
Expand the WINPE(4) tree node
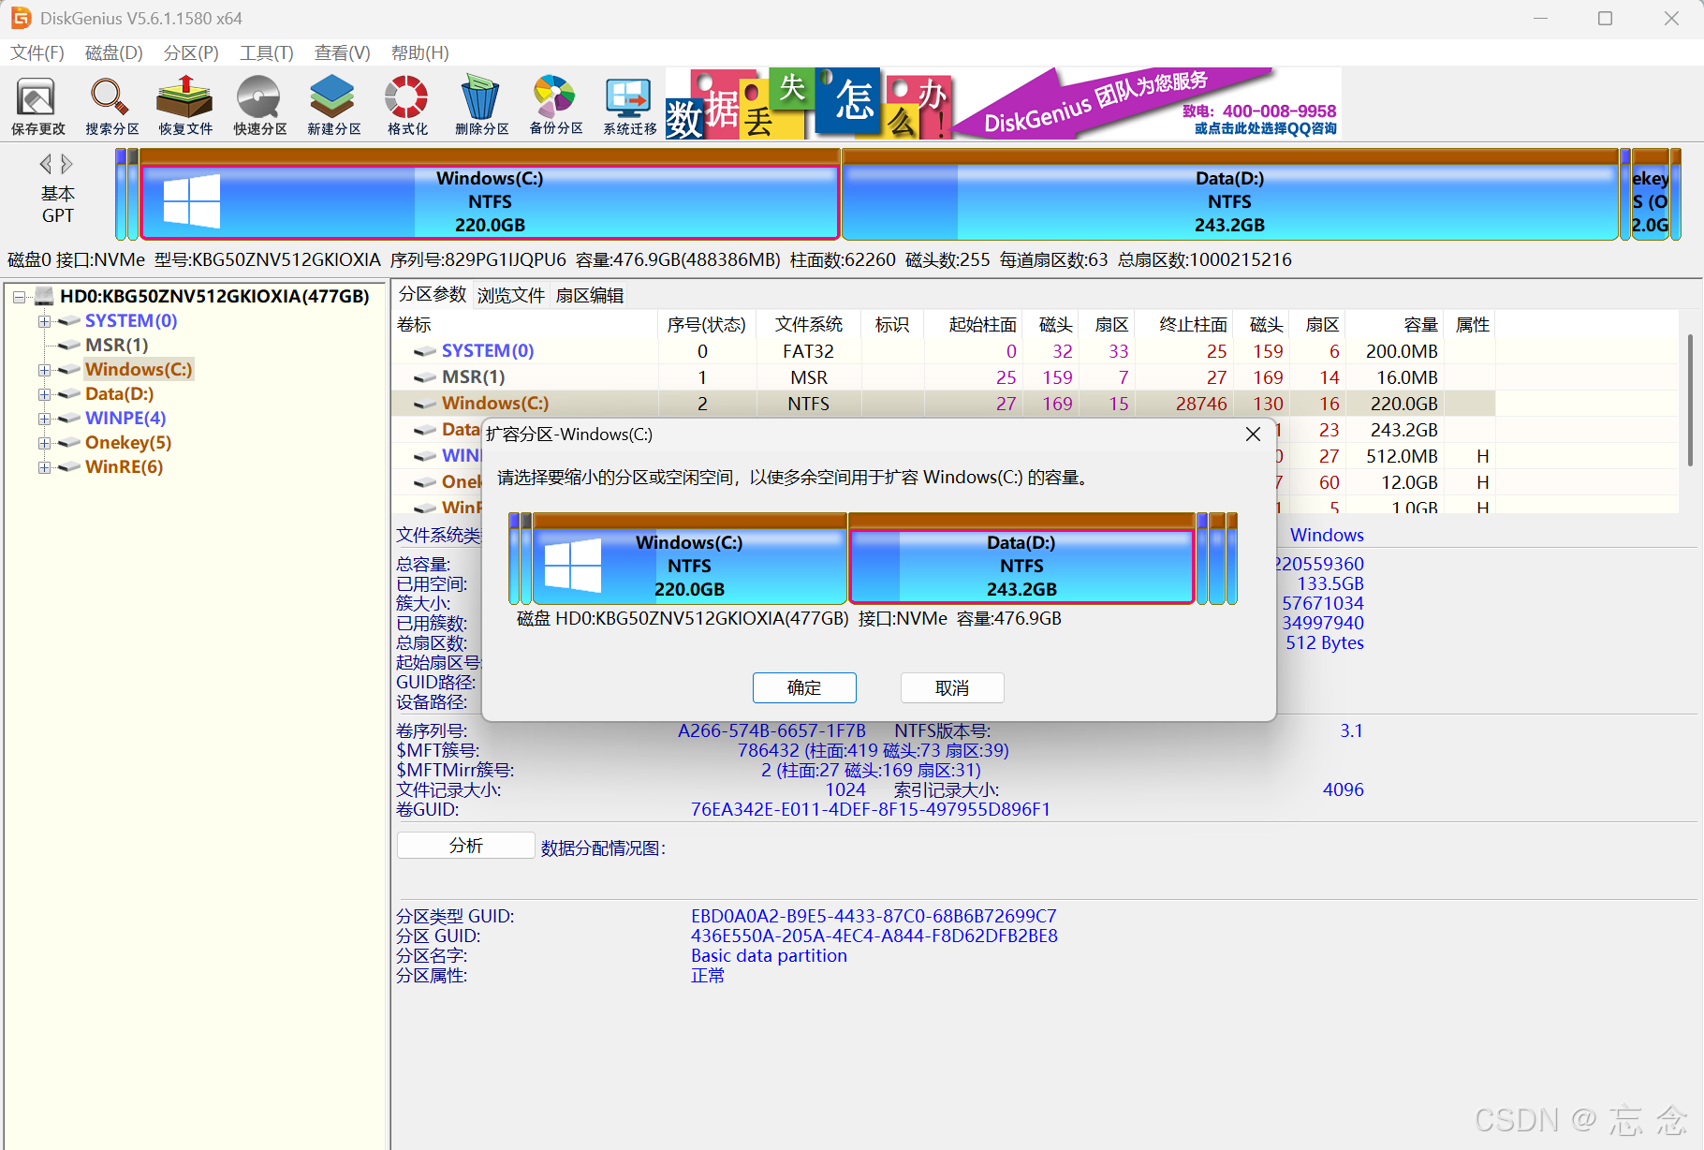coord(44,419)
